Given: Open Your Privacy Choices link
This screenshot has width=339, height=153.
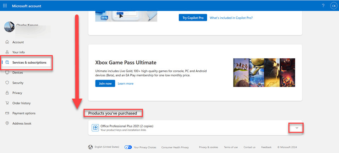Looking at the screenshot, I should tap(145, 147).
